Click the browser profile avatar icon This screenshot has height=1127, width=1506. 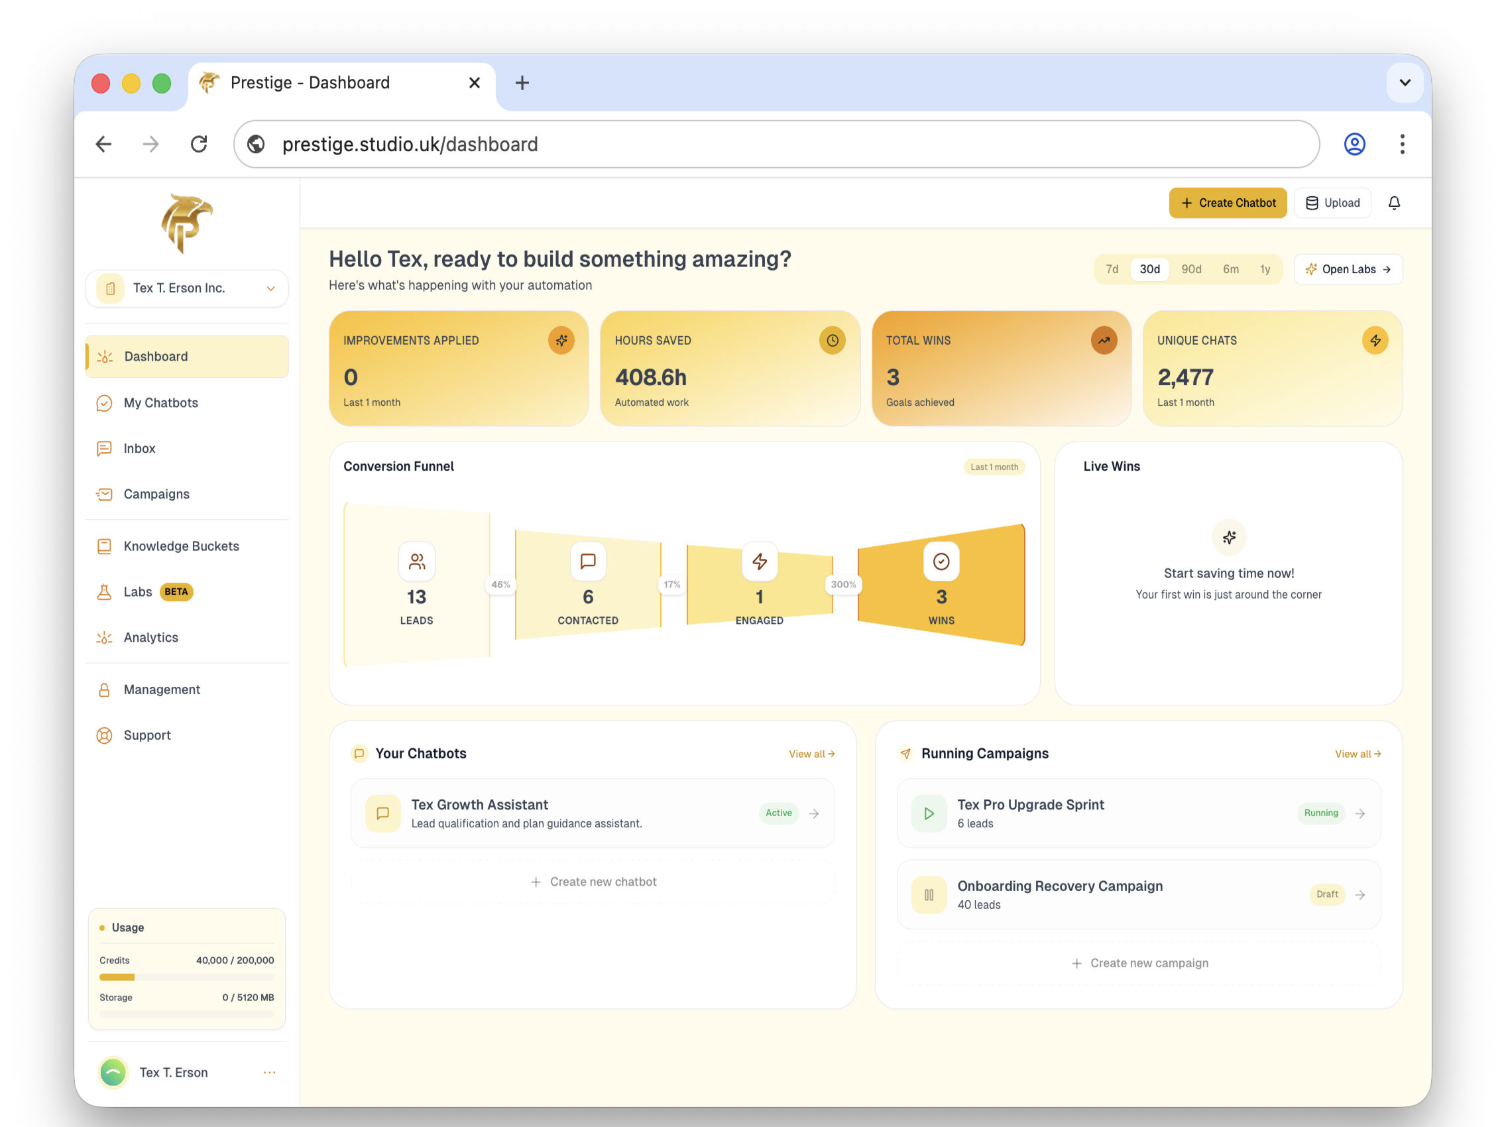tap(1354, 145)
